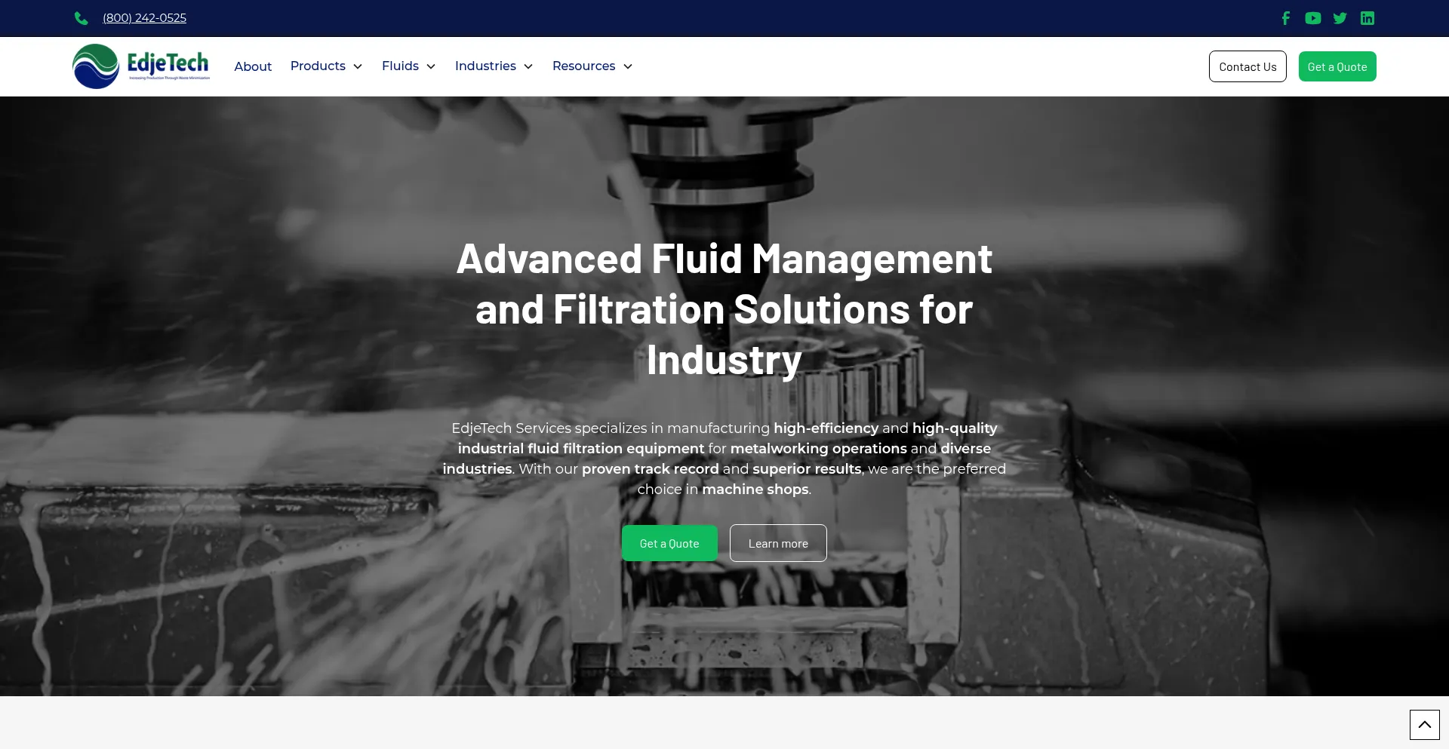Image resolution: width=1449 pixels, height=749 pixels.
Task: Click the scroll-to-top arrow icon
Action: [1424, 725]
